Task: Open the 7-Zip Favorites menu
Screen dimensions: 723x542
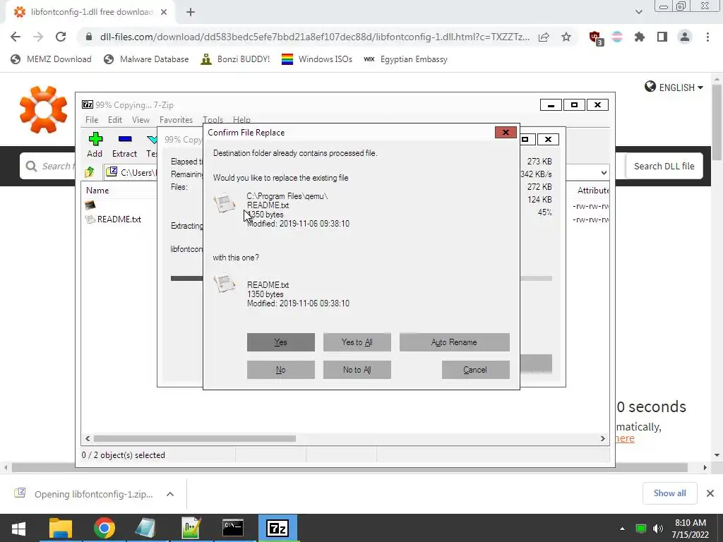Action: [176, 120]
